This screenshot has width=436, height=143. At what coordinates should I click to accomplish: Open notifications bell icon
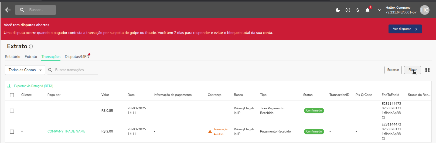click(367, 10)
